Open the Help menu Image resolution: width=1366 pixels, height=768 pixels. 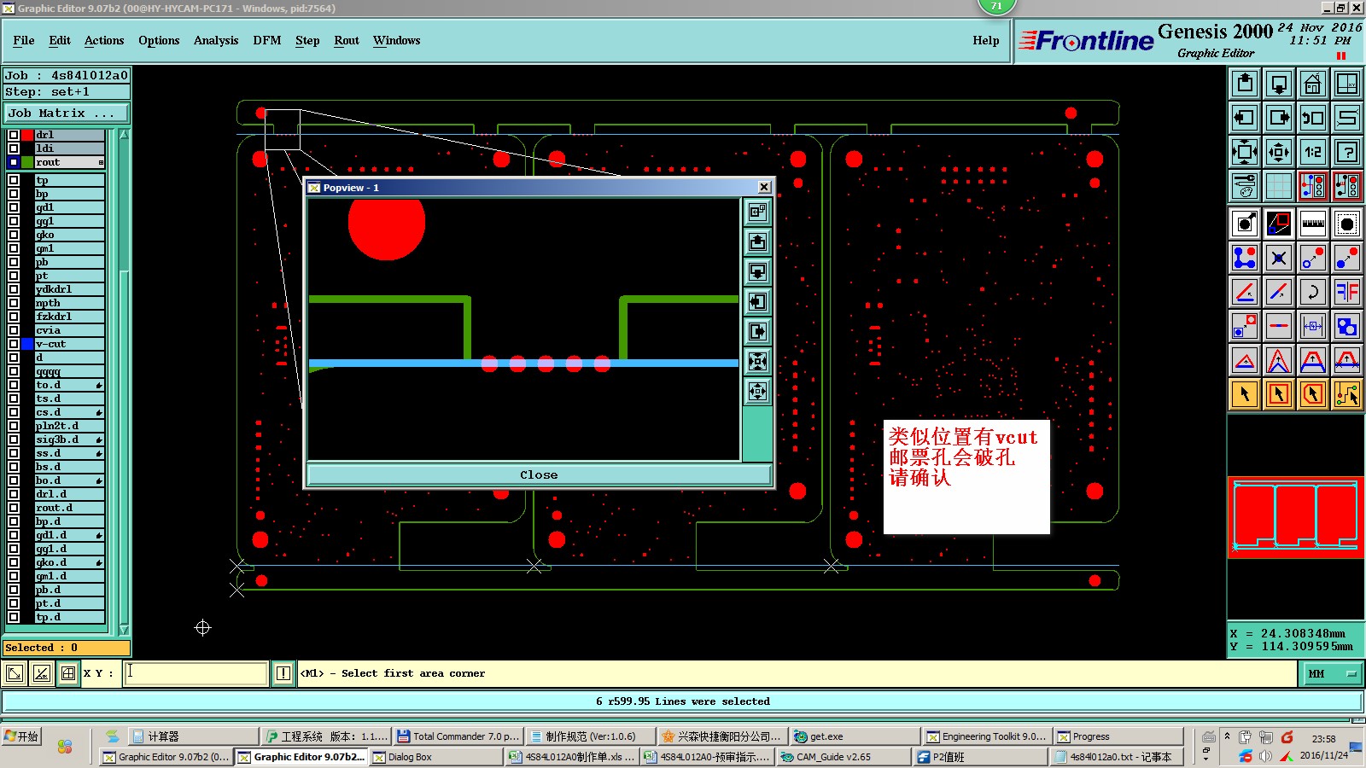(986, 40)
